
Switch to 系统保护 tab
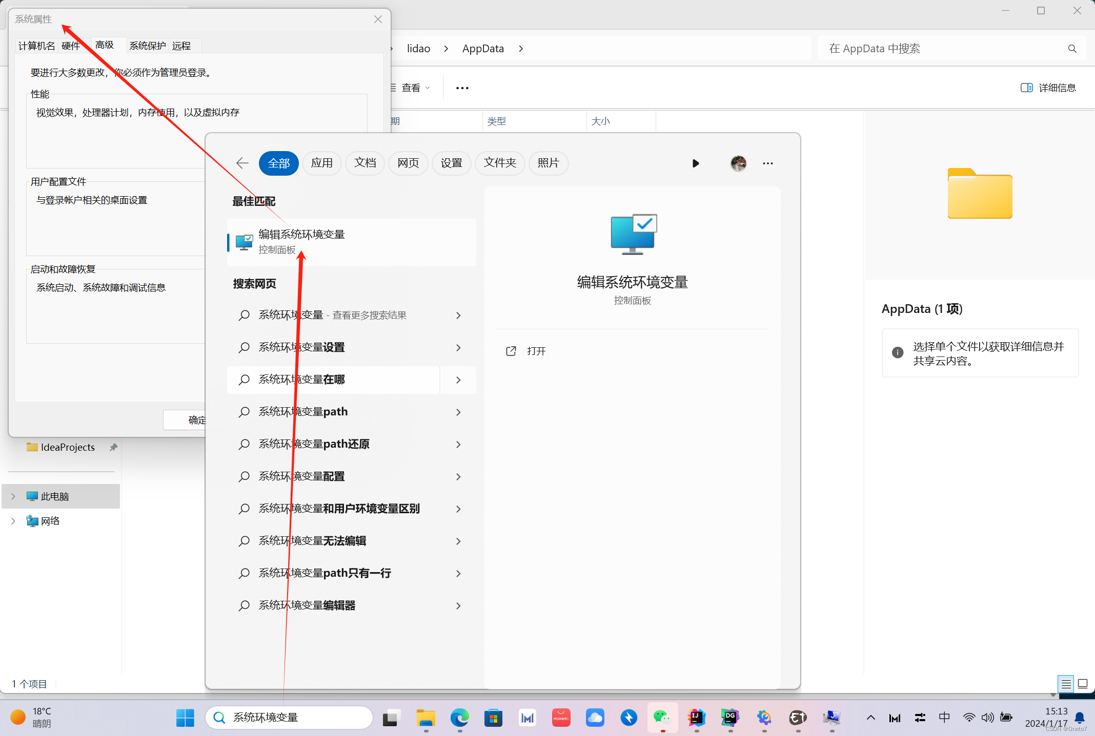[x=147, y=46]
